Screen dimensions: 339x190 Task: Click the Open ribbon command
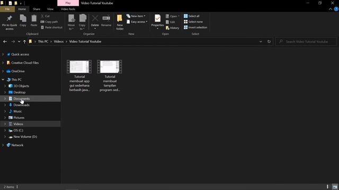pyautogui.click(x=173, y=16)
